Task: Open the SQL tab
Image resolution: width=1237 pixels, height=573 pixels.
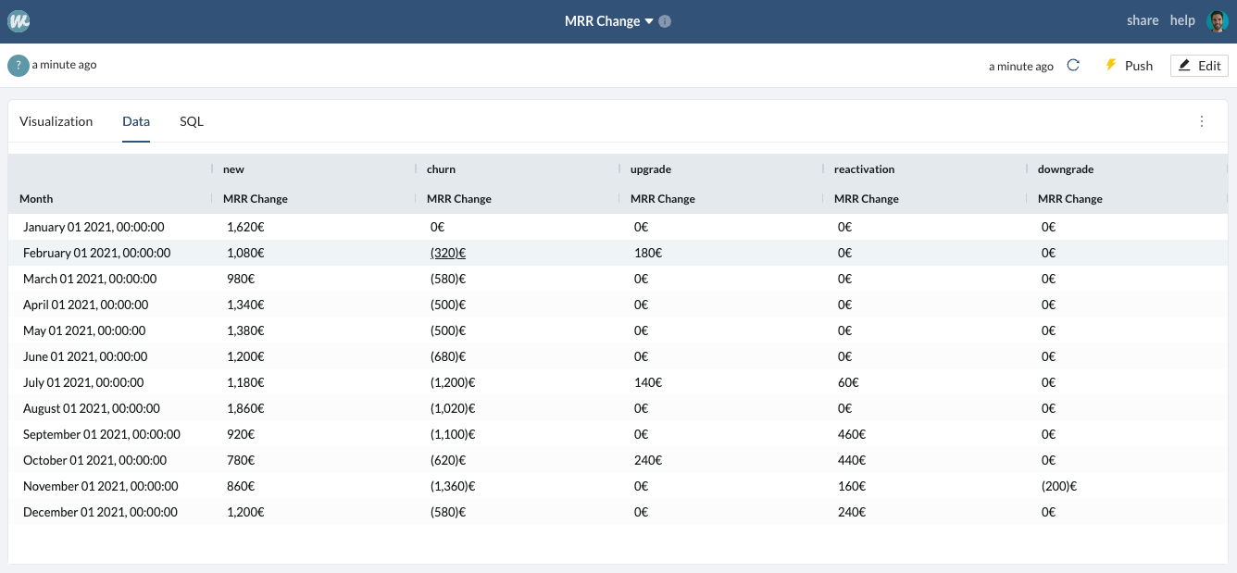Action: click(192, 121)
